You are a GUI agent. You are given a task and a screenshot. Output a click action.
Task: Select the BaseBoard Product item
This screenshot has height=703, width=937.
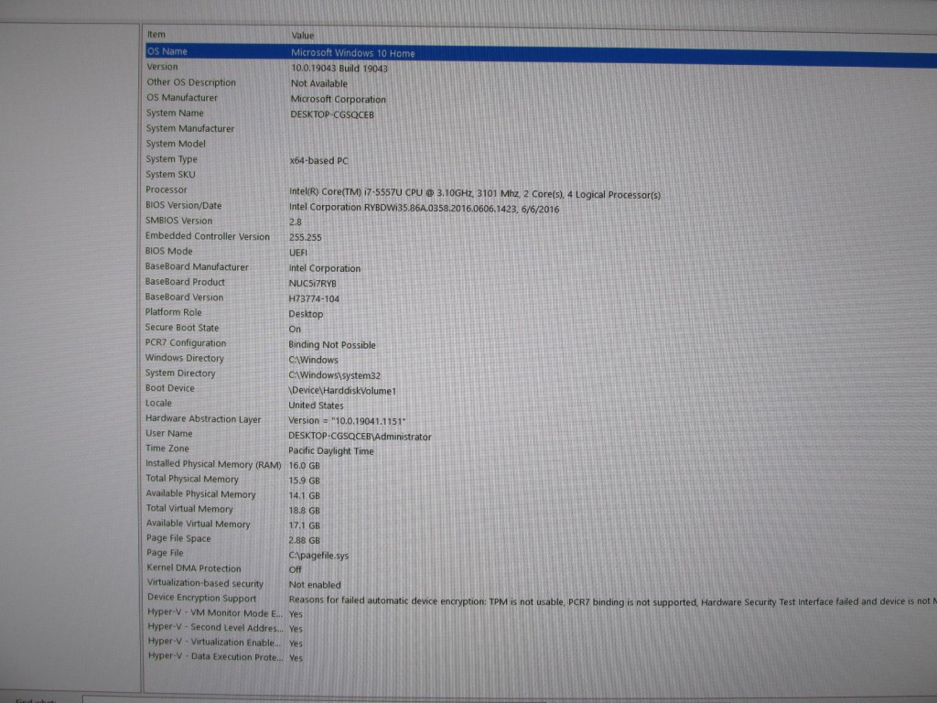pos(185,282)
